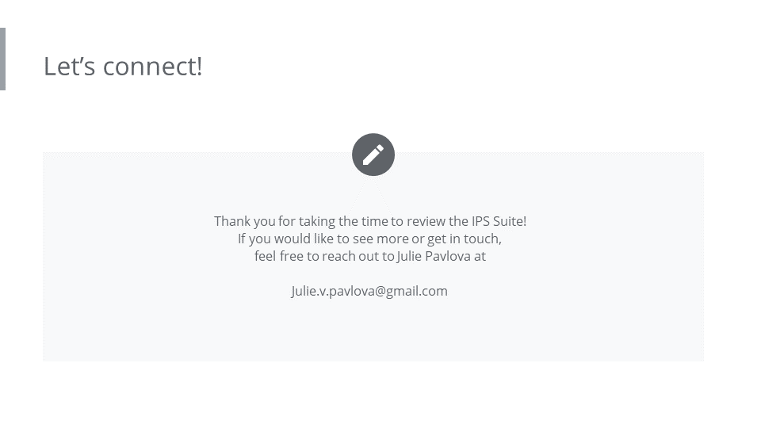Click the pencil edit icon
The image size is (761, 428).
coord(373,155)
